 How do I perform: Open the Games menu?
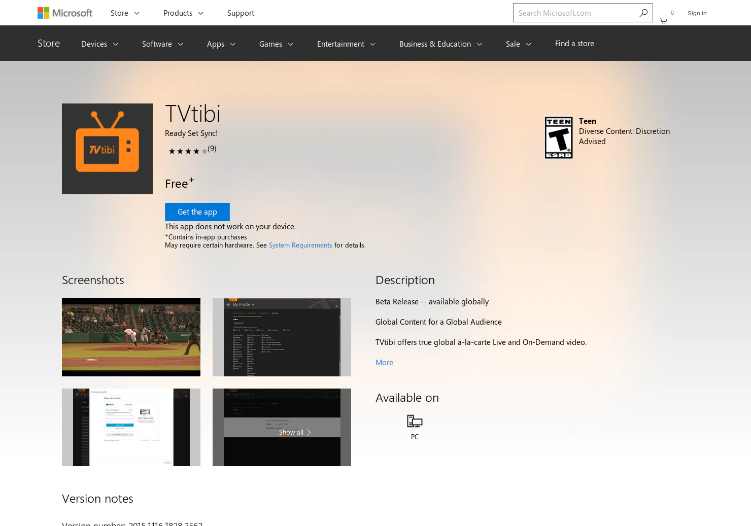point(276,44)
